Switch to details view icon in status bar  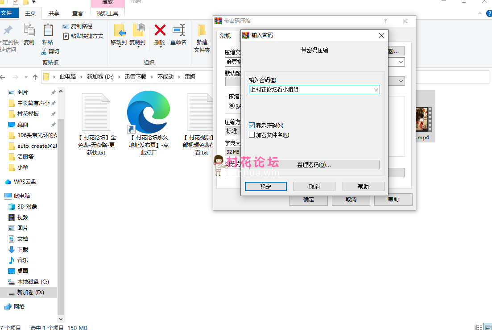pyautogui.click(x=478, y=327)
